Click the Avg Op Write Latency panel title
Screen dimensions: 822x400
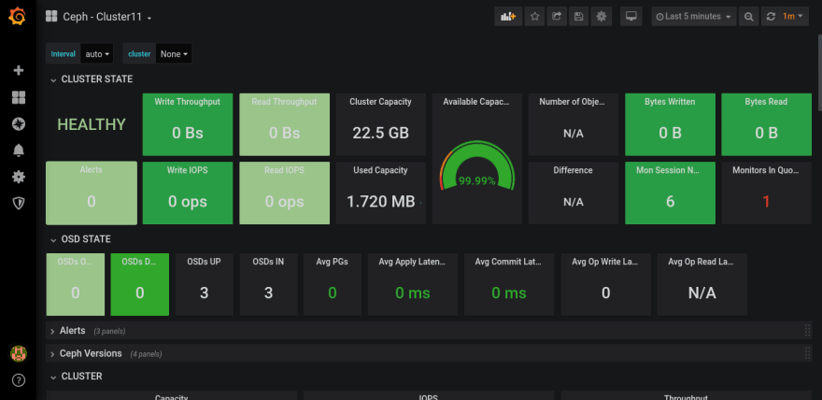pos(605,261)
